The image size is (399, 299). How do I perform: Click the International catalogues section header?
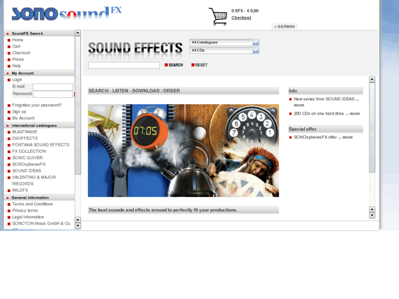click(x=39, y=126)
